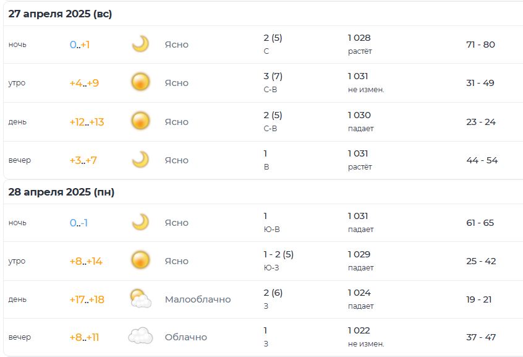The width and height of the screenshot is (523, 357).
Task: Click the wind value 1 - 2 (5) Ю-З
Action: click(x=279, y=261)
